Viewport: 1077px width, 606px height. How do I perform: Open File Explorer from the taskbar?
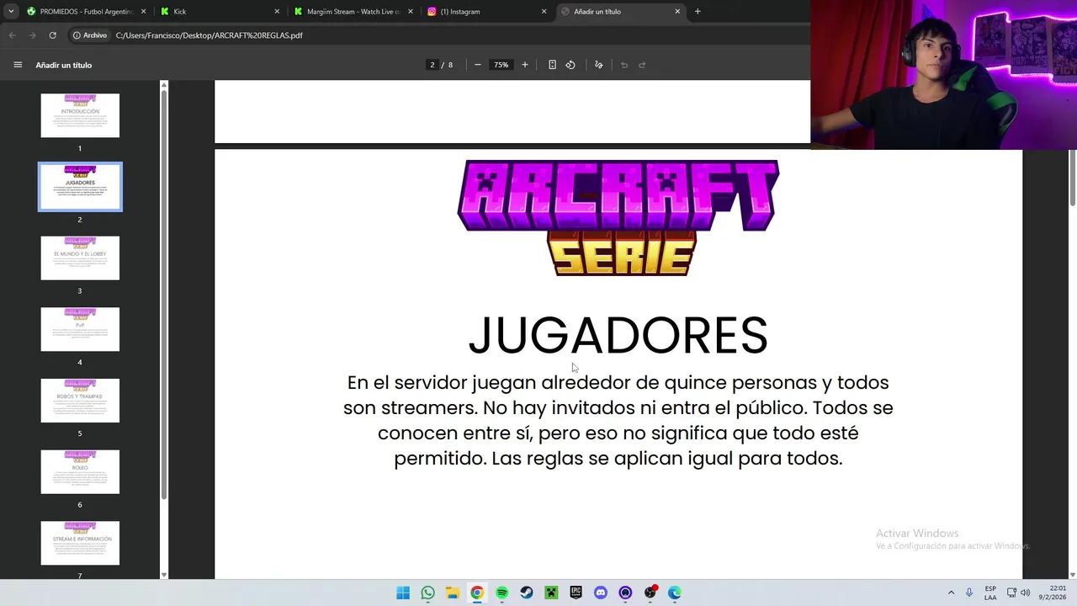tap(453, 593)
